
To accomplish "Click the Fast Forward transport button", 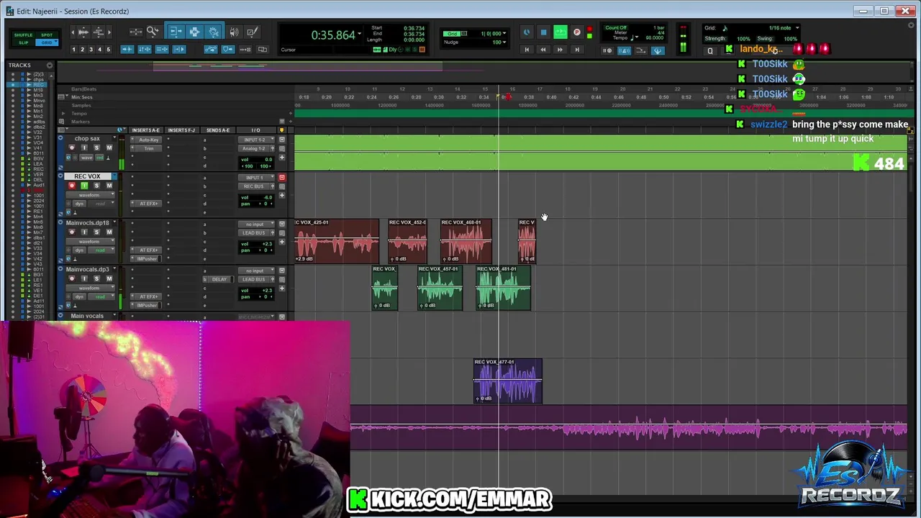I will (560, 50).
